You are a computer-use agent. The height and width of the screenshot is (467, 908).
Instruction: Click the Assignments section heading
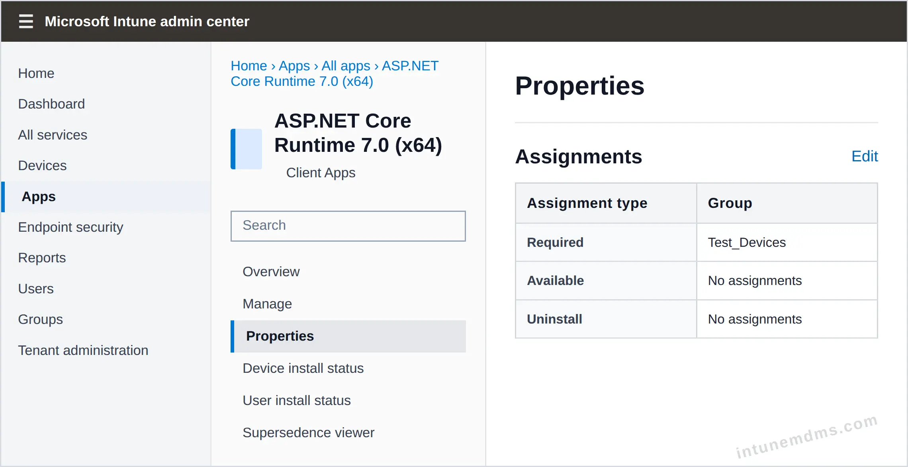coord(578,157)
